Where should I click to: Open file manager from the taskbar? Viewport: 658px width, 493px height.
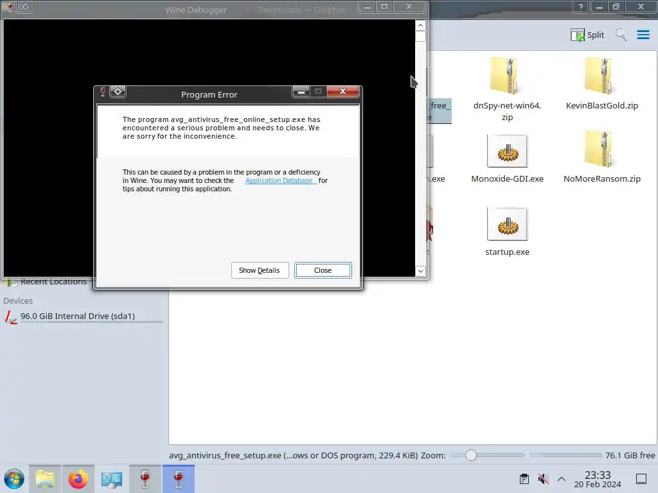(x=45, y=479)
